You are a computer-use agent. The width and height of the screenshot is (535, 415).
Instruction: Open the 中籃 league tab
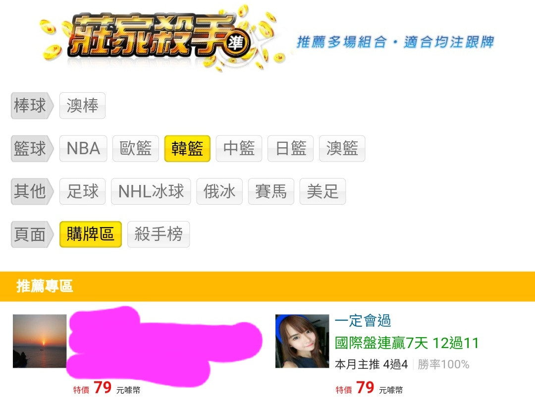point(239,149)
